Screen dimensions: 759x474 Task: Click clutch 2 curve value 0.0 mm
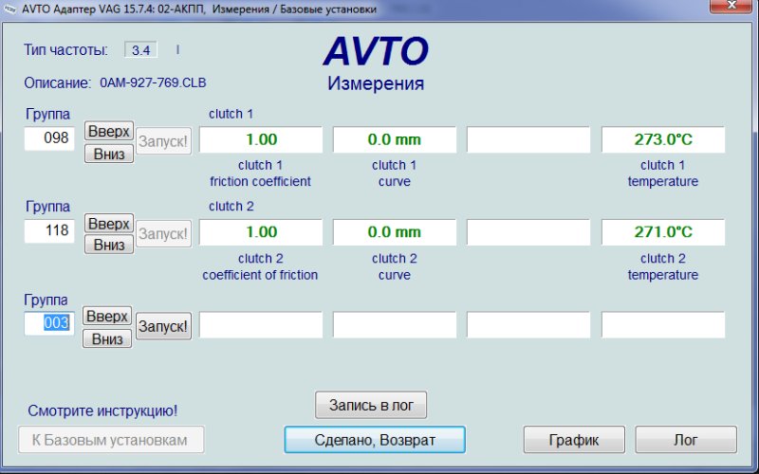click(395, 231)
